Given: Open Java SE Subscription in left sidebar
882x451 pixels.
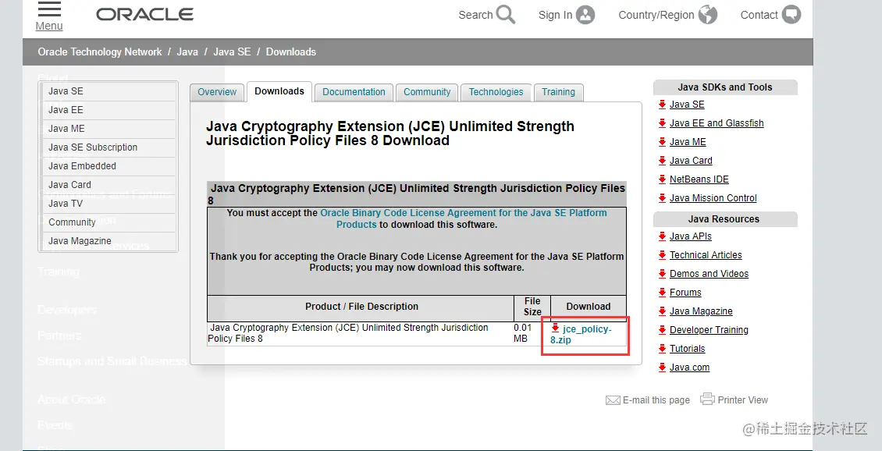Looking at the screenshot, I should (x=109, y=147).
